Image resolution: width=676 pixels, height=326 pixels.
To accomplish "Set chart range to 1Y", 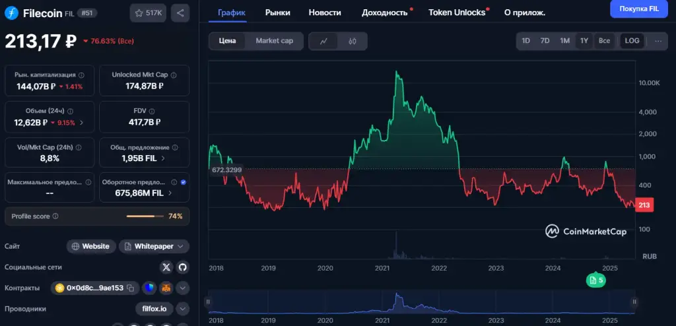I will (584, 41).
